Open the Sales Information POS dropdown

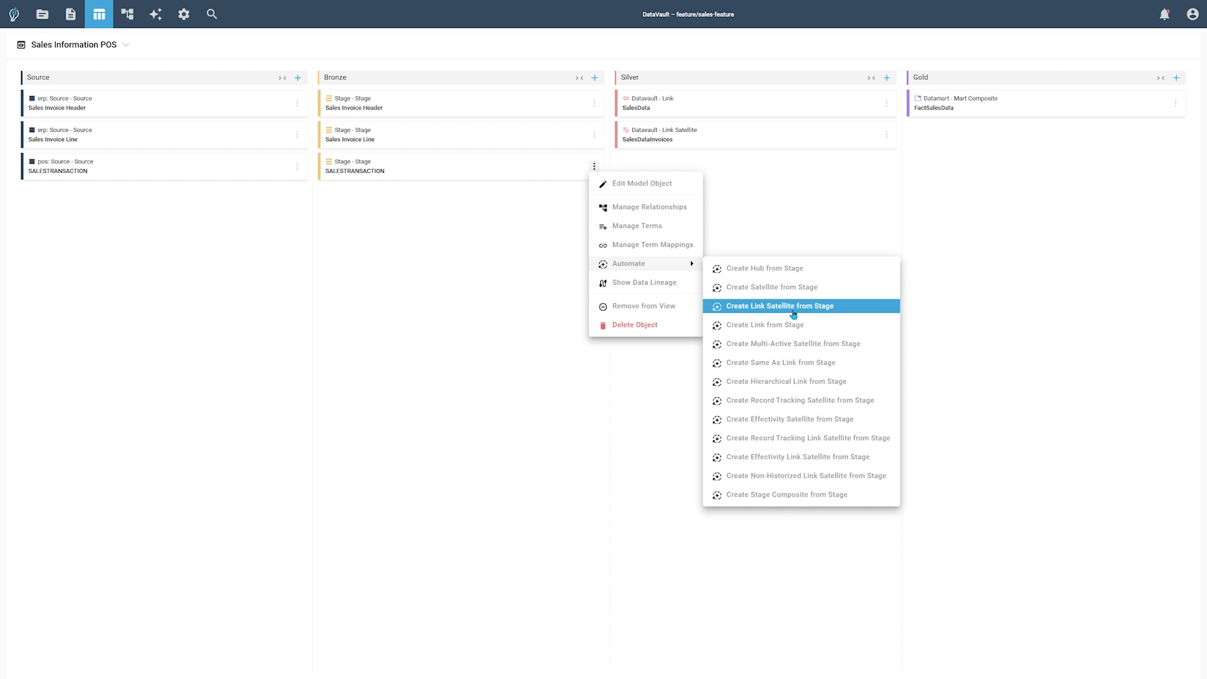coord(126,45)
